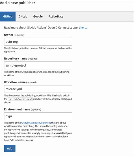Click the Owner field's help description text
Image resolution: width=134 pixels, height=156 pixels.
tap(38, 50)
